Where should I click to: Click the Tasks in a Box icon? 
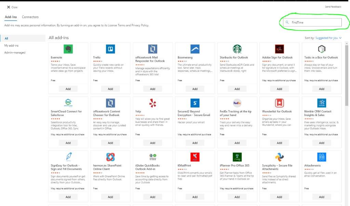pos(322,49)
